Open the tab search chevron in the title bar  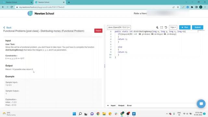pos(186,2)
